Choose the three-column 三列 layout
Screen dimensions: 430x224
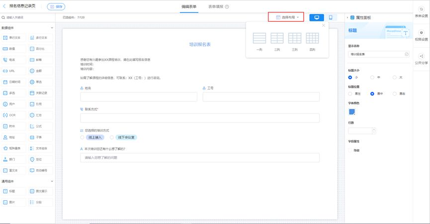[295, 42]
